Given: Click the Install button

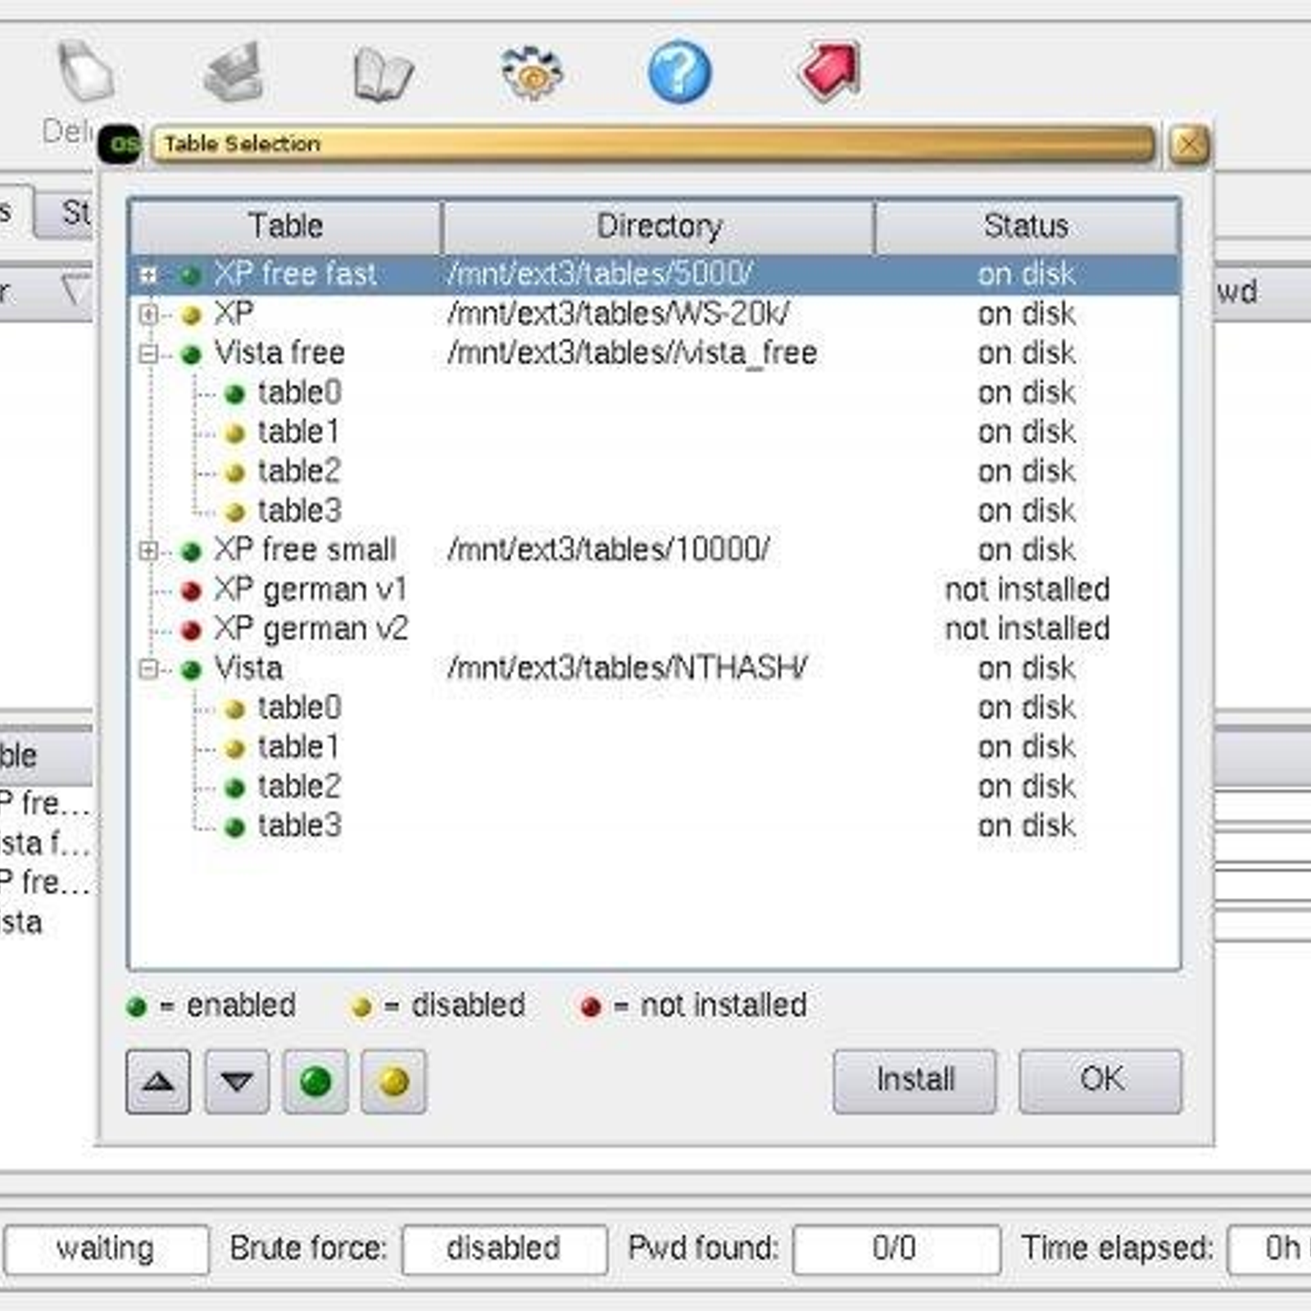Looking at the screenshot, I should [915, 1081].
